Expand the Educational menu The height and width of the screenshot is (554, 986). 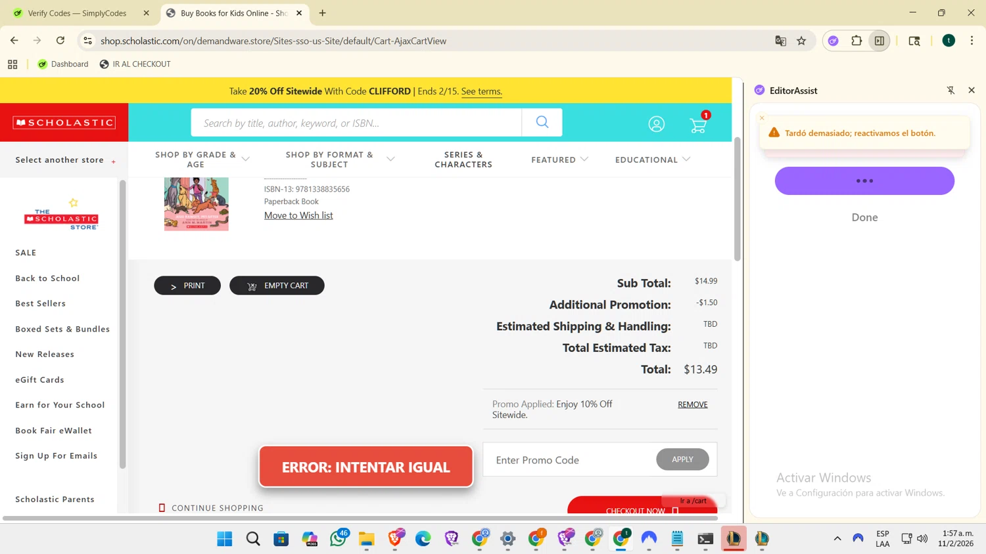653,160
